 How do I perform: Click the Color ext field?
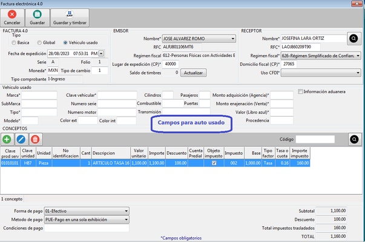pyautogui.click(x=88, y=121)
